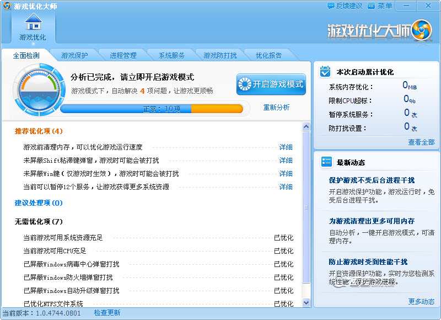Click the vertical scrollbar thumb
The height and width of the screenshot is (320, 441).
tap(306, 207)
